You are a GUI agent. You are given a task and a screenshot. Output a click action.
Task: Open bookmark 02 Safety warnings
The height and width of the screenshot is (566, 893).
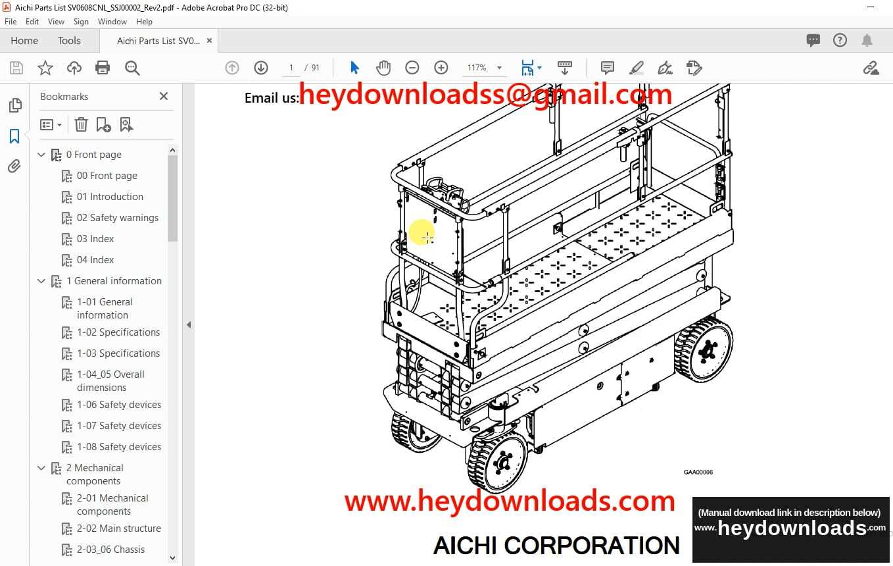(118, 218)
